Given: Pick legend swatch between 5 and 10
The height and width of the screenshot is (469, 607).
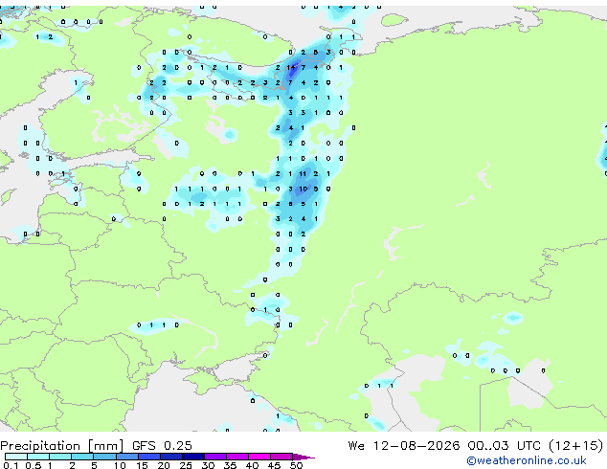Looking at the screenshot, I should pos(104,457).
